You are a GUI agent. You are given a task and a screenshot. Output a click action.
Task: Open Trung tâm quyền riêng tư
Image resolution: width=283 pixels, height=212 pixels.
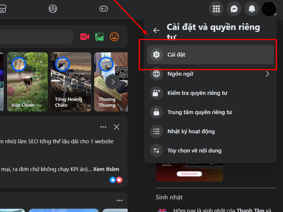(210, 112)
